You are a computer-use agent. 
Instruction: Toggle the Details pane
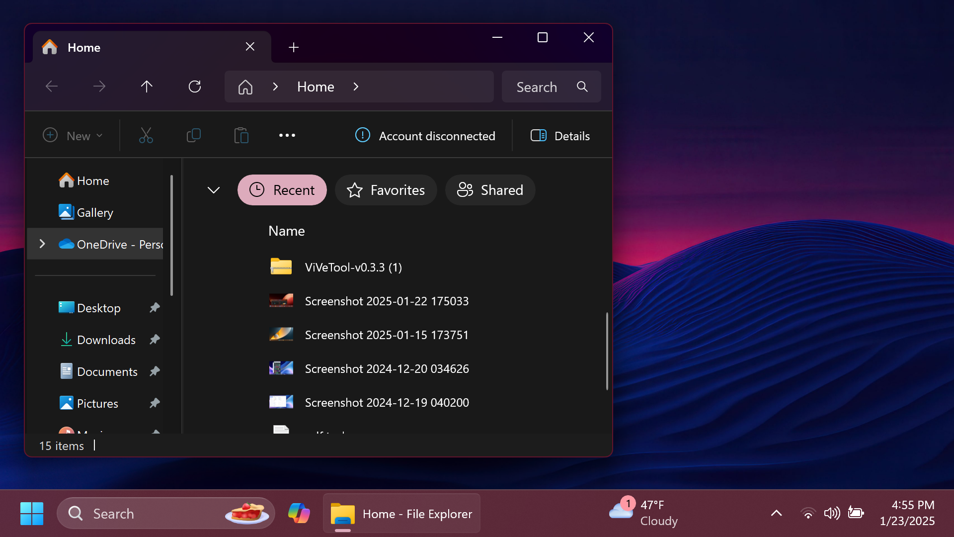click(x=560, y=136)
